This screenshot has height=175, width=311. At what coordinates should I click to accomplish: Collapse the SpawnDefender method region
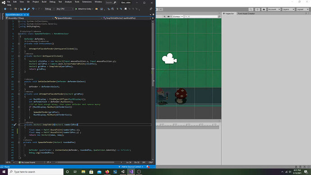(19, 143)
